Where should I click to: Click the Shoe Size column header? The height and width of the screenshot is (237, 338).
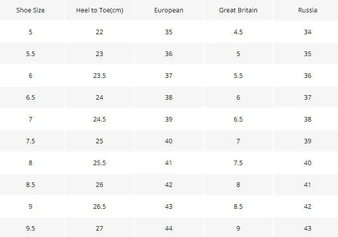tap(30, 10)
